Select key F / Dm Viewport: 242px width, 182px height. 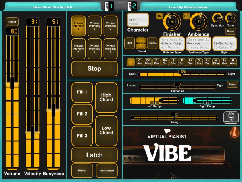(x=182, y=62)
